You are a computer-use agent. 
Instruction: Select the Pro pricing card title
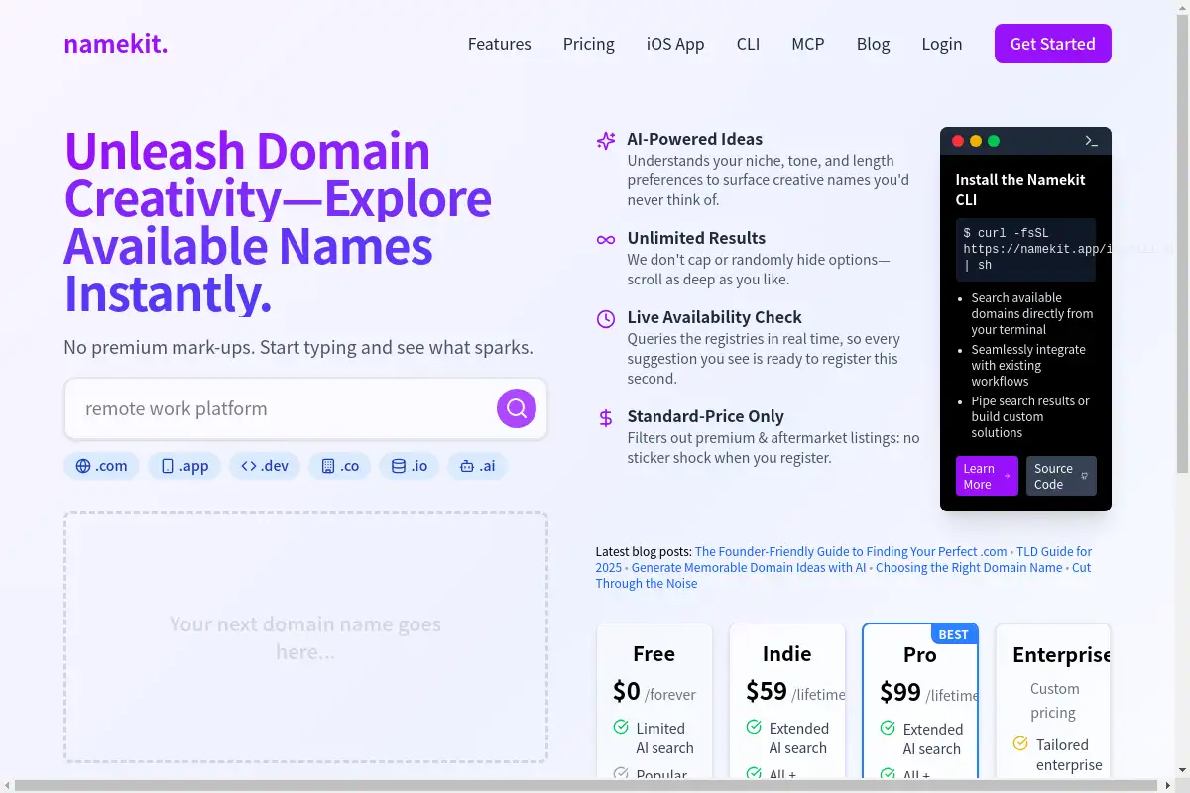920,655
